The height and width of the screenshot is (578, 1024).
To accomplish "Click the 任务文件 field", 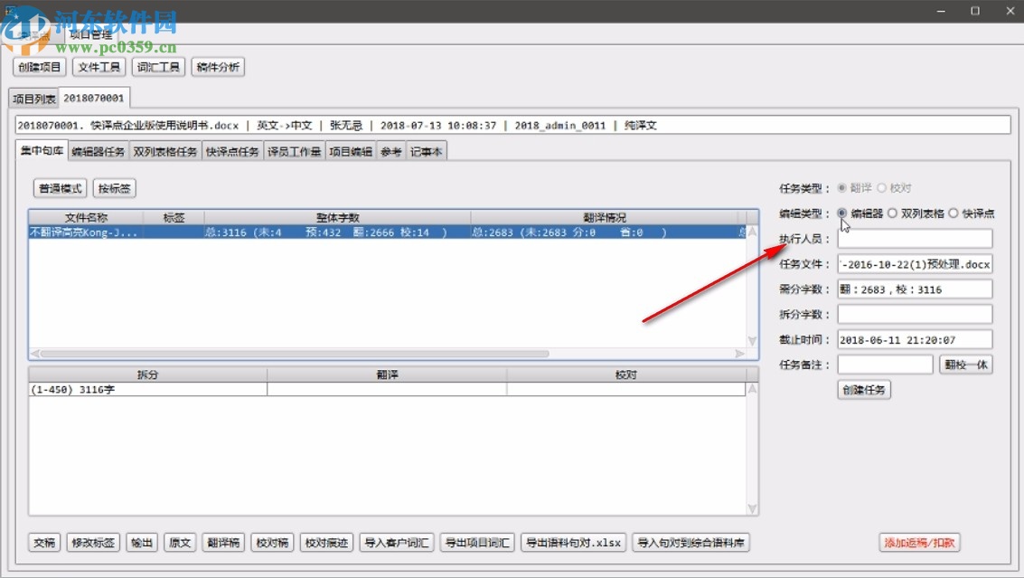I will [x=915, y=264].
